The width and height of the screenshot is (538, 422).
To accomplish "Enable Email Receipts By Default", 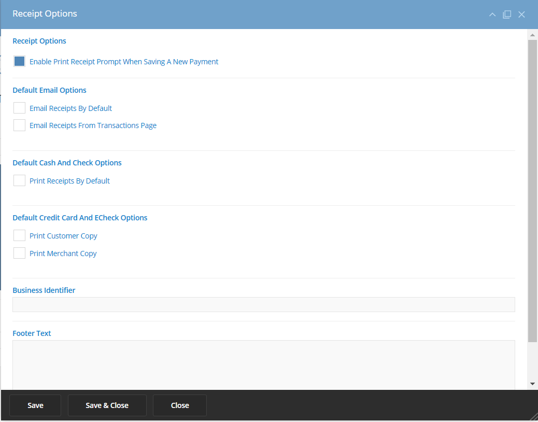I will (19, 108).
